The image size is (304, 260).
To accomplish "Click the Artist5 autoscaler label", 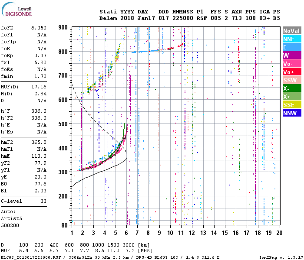I will tap(11, 218).
